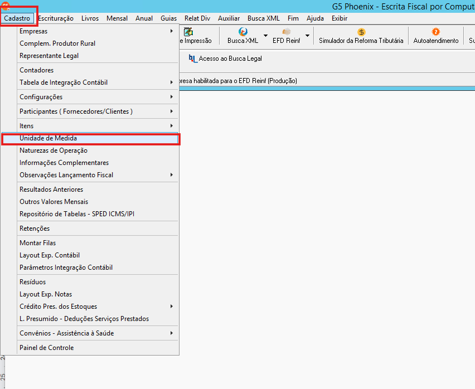Image resolution: width=475 pixels, height=389 pixels.
Task: Click Acesso ao Busca Legal link
Action: coord(230,59)
